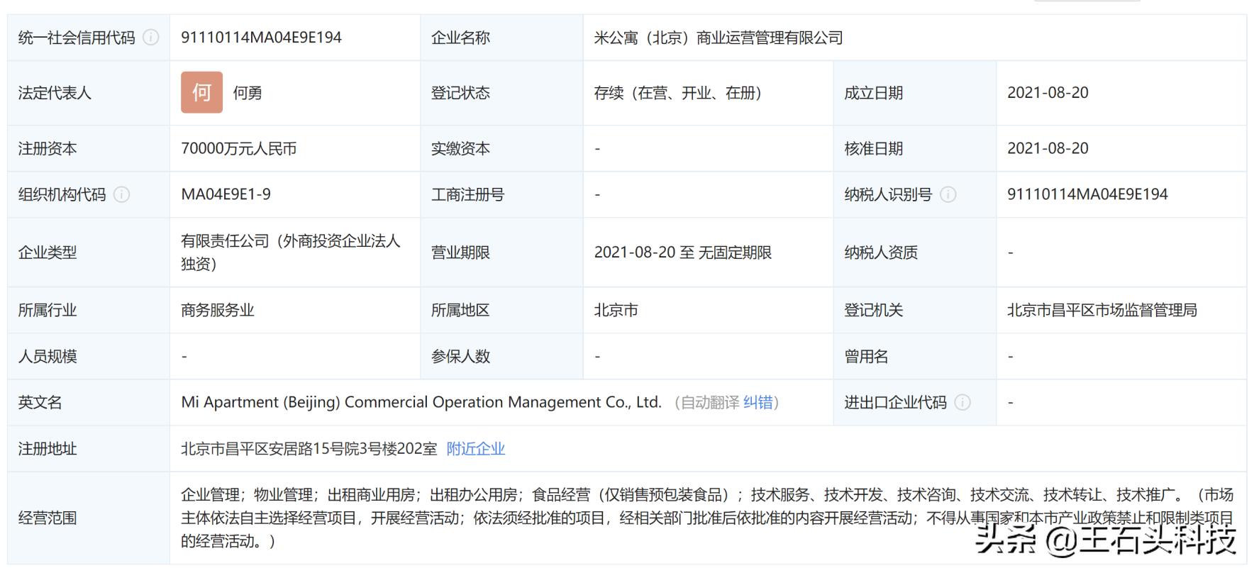Click the 曾用名 label cell
The width and height of the screenshot is (1254, 573).
[x=915, y=357]
